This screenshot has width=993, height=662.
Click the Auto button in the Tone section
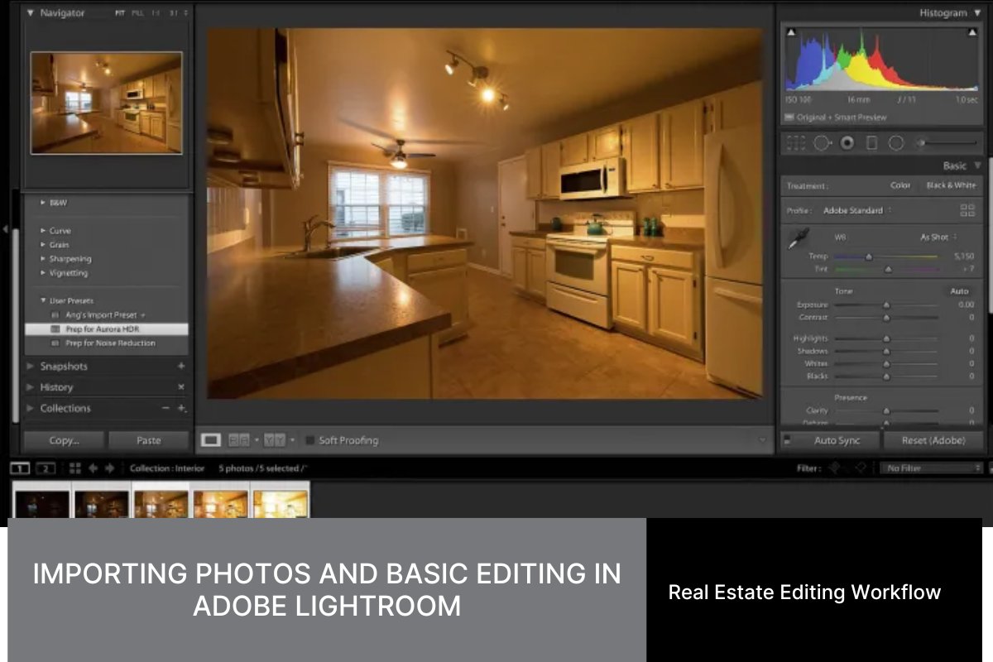(958, 290)
